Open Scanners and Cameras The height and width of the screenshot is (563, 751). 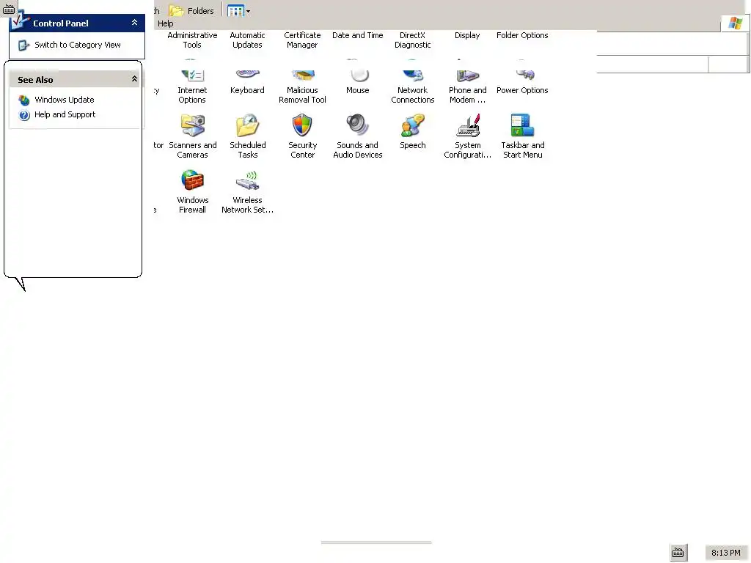pos(193,136)
